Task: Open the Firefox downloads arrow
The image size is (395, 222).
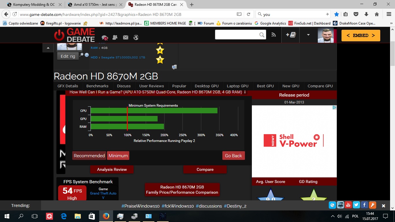Action: point(366,14)
